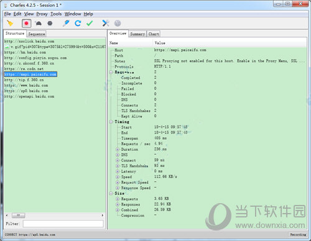Open the Window menu
The image size is (311, 241).
[73, 14]
